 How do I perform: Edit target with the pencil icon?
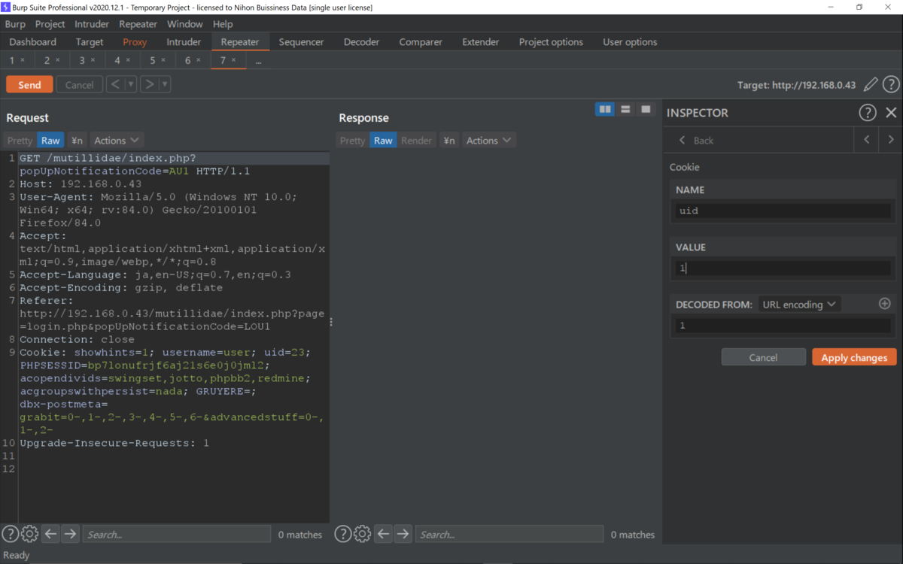pyautogui.click(x=871, y=84)
